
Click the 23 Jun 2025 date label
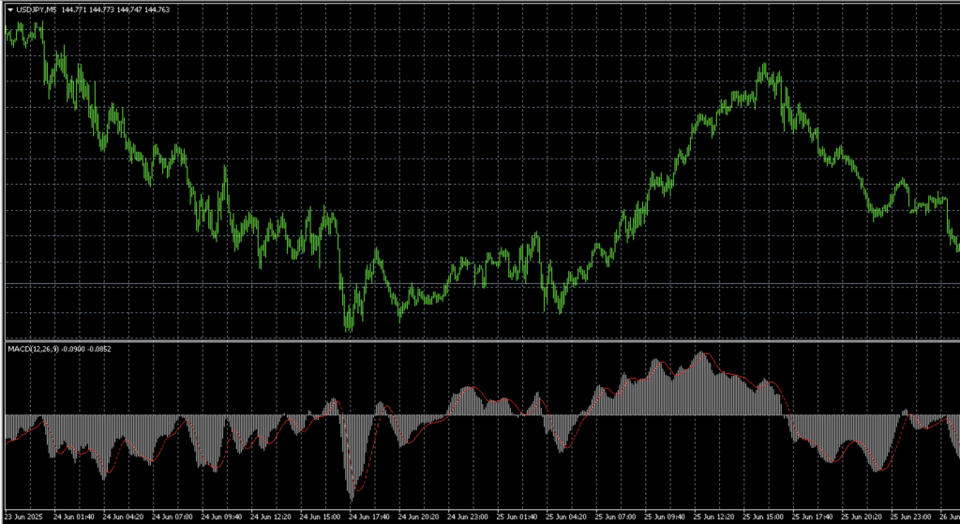tap(24, 517)
